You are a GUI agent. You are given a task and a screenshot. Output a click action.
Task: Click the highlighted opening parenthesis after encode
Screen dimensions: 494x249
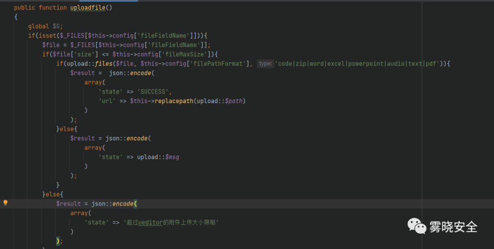click(135, 204)
